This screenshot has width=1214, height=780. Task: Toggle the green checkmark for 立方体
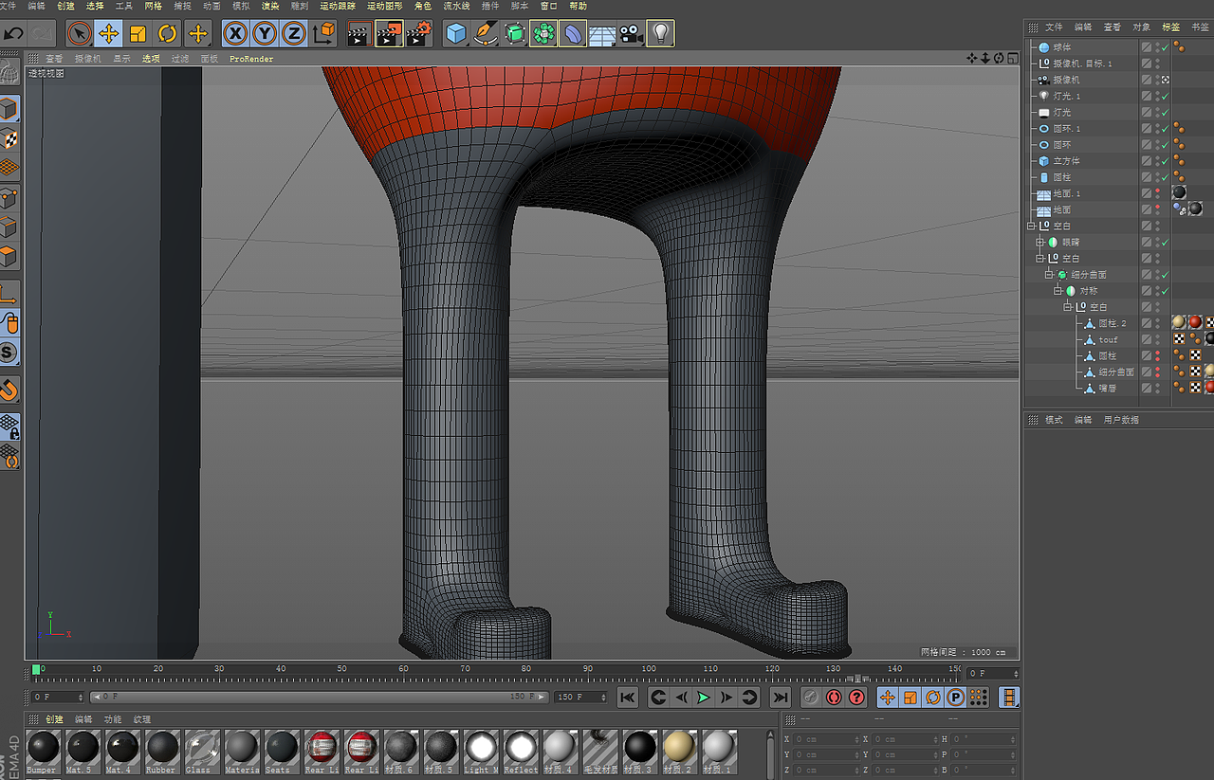pyautogui.click(x=1165, y=161)
